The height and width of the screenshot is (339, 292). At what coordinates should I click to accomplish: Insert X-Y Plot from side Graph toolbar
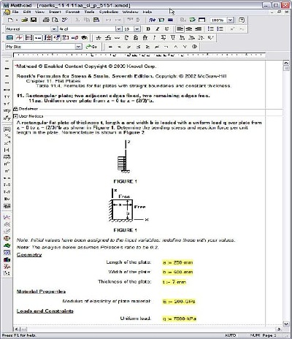7,217
